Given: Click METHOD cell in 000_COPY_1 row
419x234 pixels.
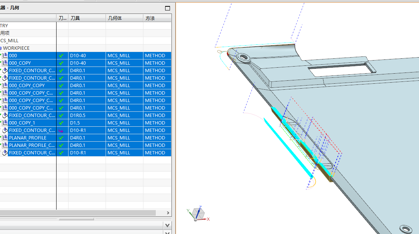Looking at the screenshot, I should (157, 123).
